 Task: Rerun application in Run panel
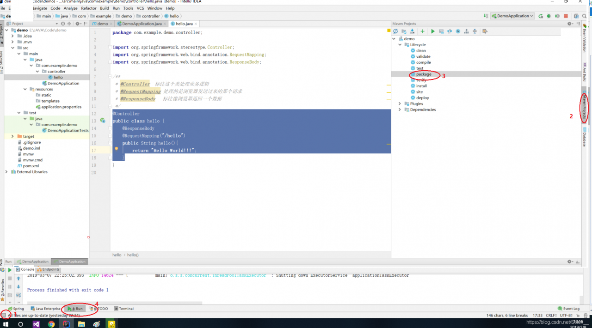tap(10, 270)
